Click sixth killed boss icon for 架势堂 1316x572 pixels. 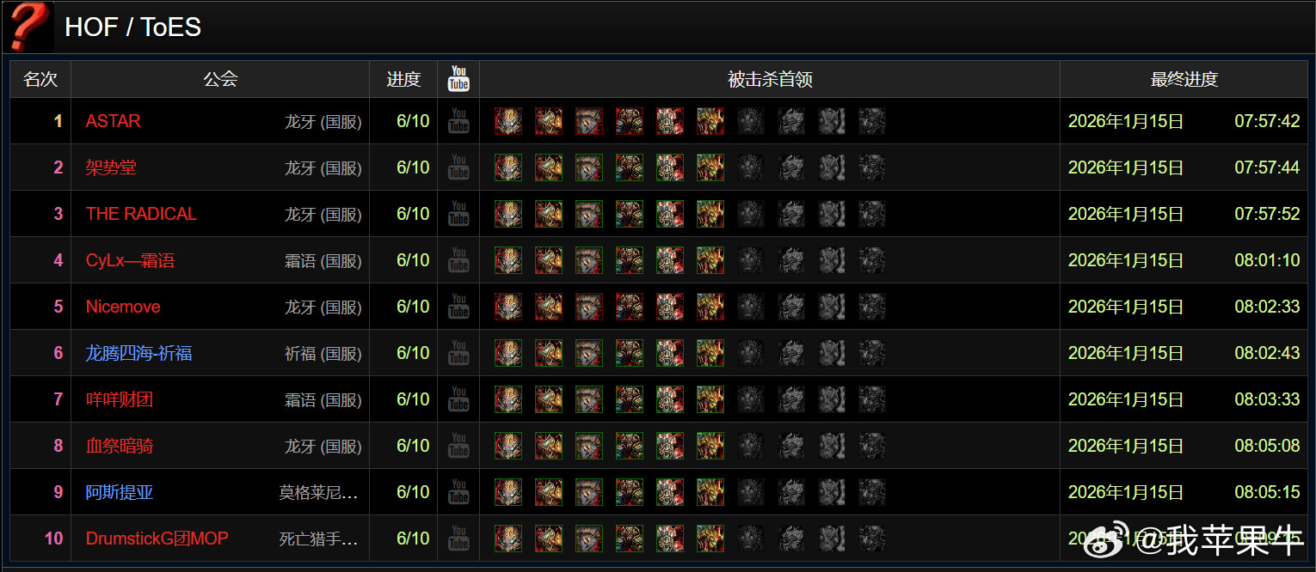coord(710,167)
